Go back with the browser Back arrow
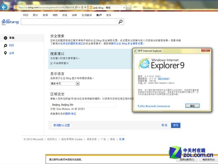Viewport: 218px width, 164px height. click(4, 7)
